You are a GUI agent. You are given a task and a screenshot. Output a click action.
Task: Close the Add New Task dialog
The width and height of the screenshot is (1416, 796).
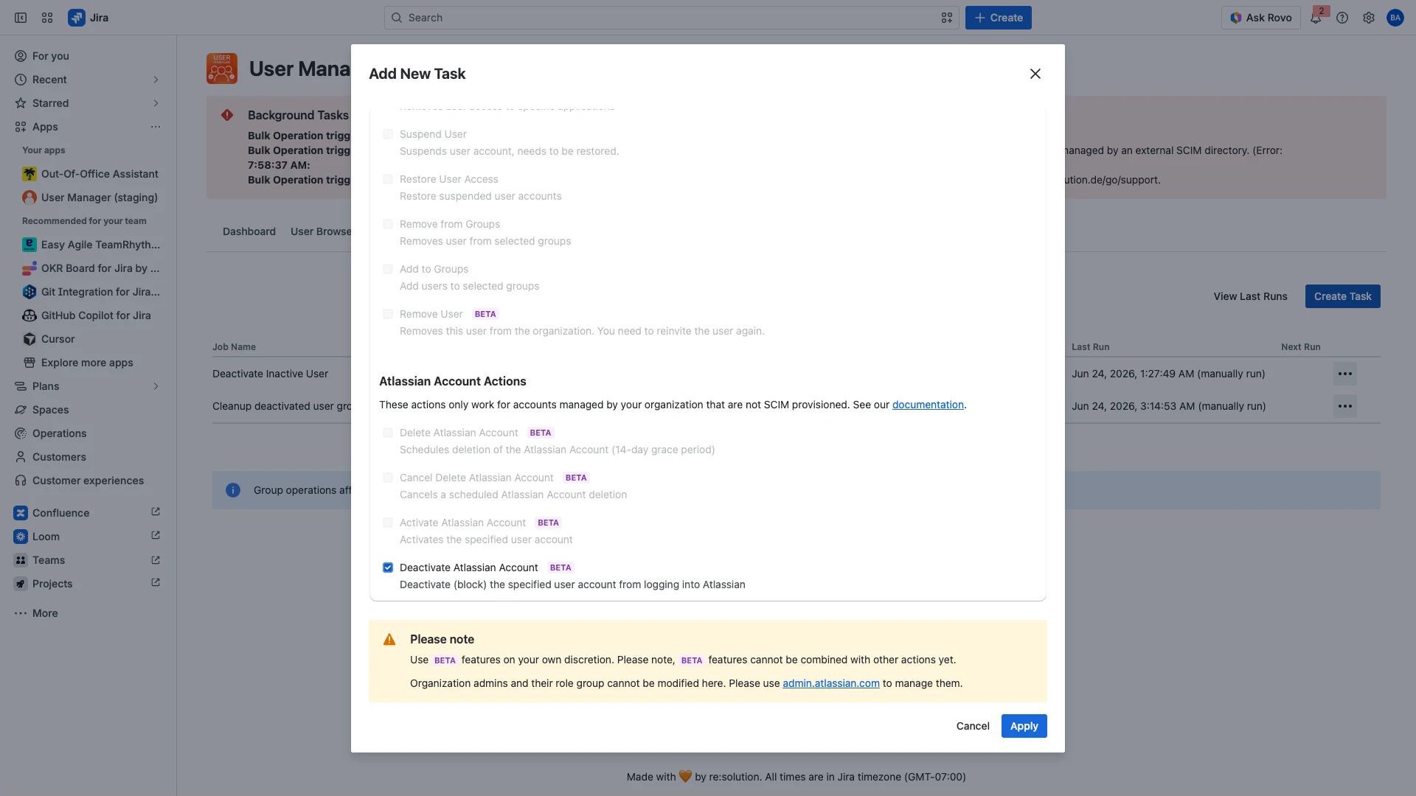pyautogui.click(x=1035, y=74)
